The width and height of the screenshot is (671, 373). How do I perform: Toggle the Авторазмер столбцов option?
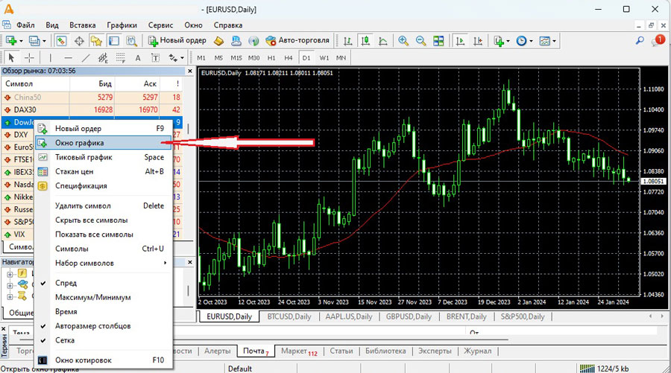tap(92, 326)
